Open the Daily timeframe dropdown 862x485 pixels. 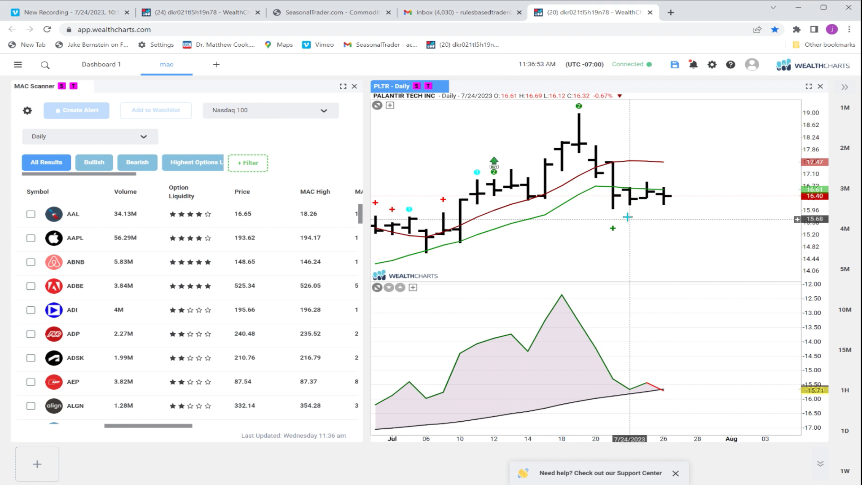coord(90,137)
